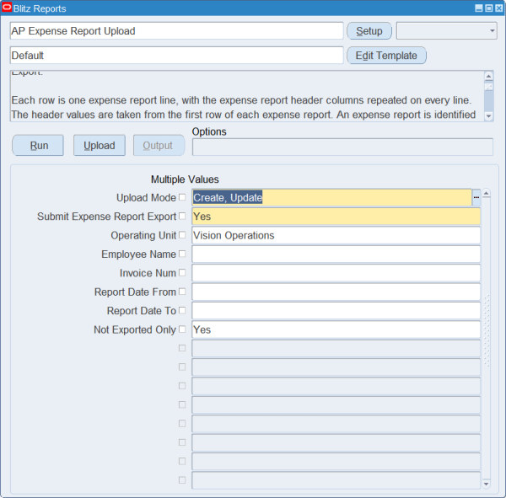This screenshot has width=506, height=498.
Task: Tick the Upload Mode multiple values checkbox
Action: [182, 197]
